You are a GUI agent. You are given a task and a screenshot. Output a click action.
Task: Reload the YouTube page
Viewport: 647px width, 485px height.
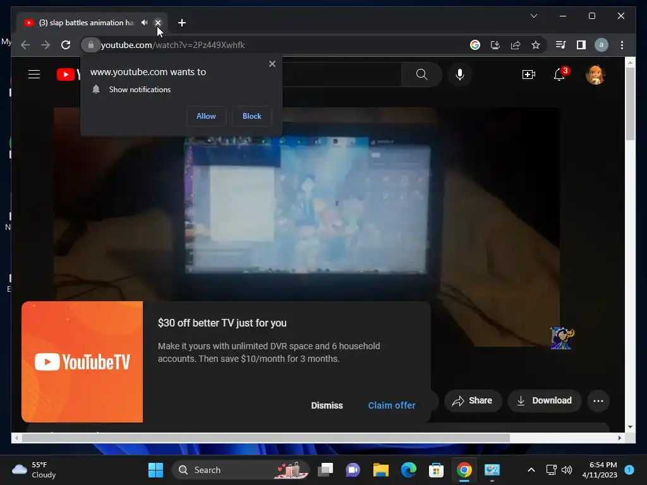(x=66, y=45)
